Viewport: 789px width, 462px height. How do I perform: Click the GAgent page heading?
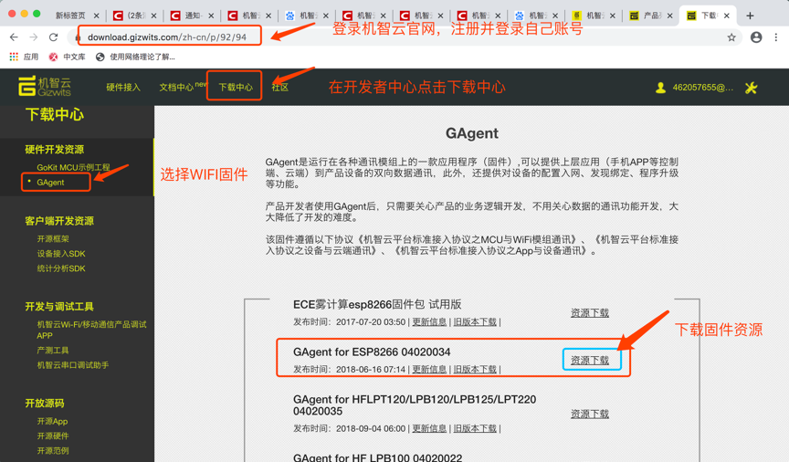[x=472, y=133]
